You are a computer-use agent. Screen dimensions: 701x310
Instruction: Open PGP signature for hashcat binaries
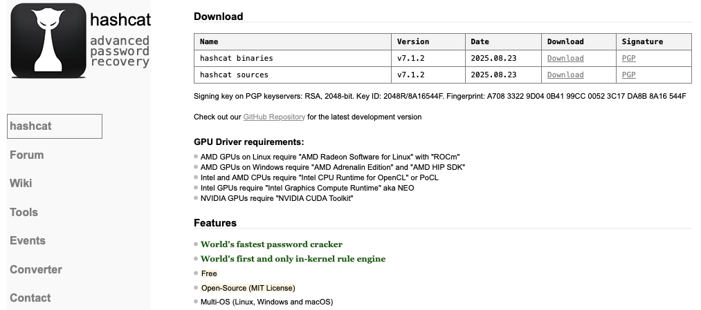point(628,58)
